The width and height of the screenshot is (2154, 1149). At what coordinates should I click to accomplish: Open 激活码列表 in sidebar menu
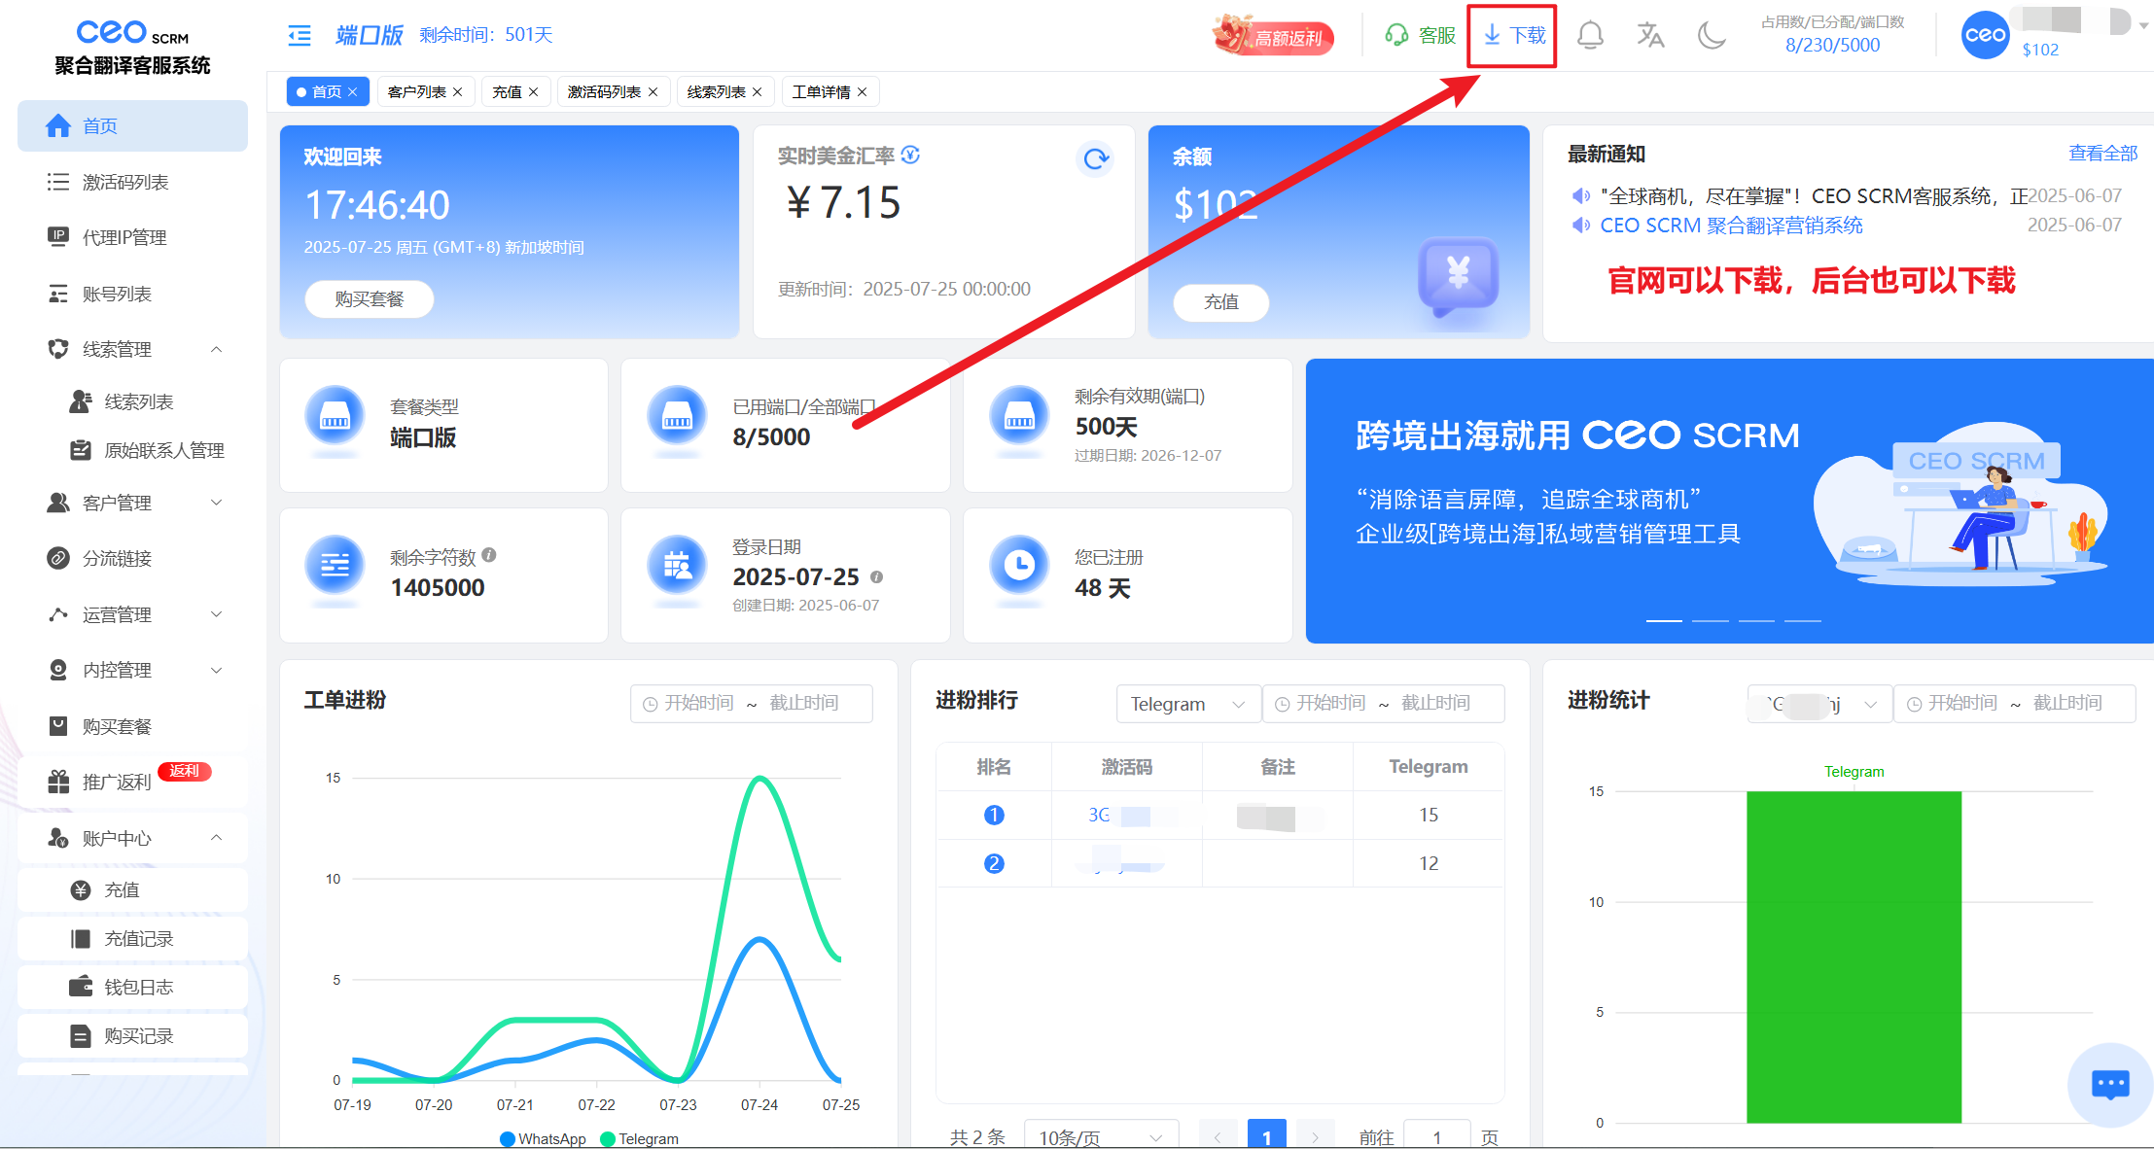[x=125, y=182]
